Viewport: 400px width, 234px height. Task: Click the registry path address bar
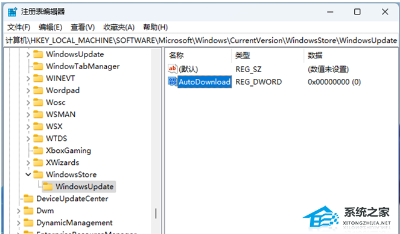[x=201, y=40]
